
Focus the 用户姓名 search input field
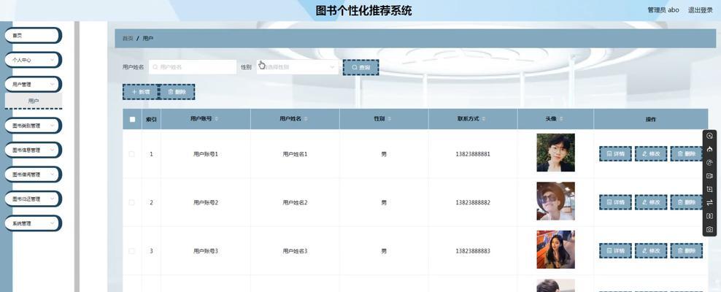[192, 67]
